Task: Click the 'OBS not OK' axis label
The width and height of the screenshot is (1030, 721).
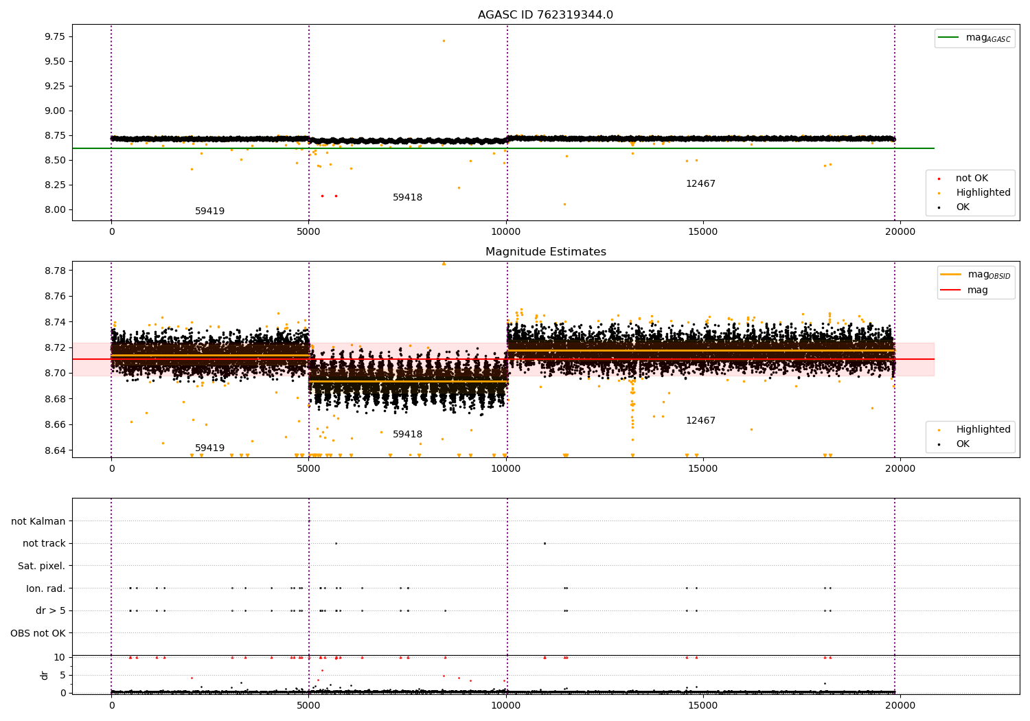Action: coord(38,633)
